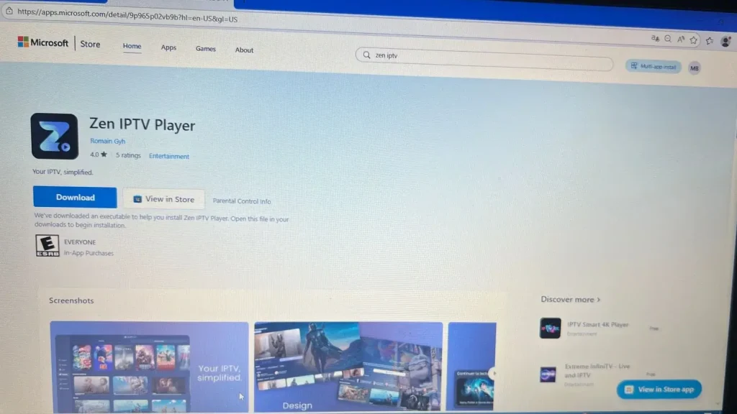Advance screenshots carousel with next arrow

[x=492, y=372]
